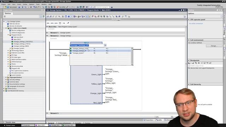Click the Cut (scissors) toolbar icon

pos(23,7)
